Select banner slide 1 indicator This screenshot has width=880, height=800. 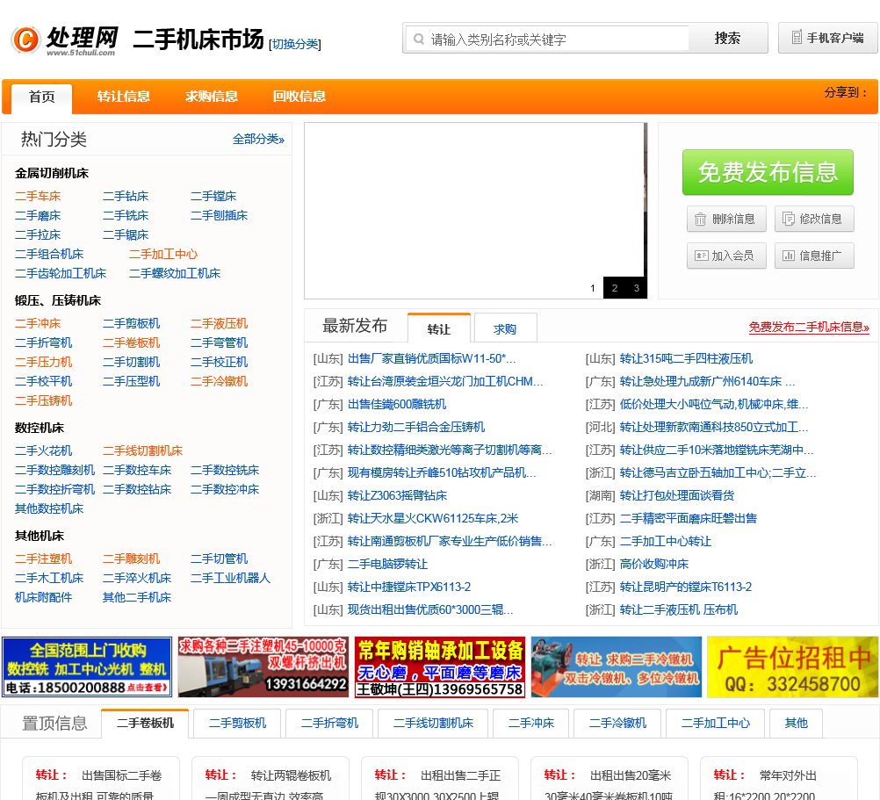pyautogui.click(x=593, y=288)
